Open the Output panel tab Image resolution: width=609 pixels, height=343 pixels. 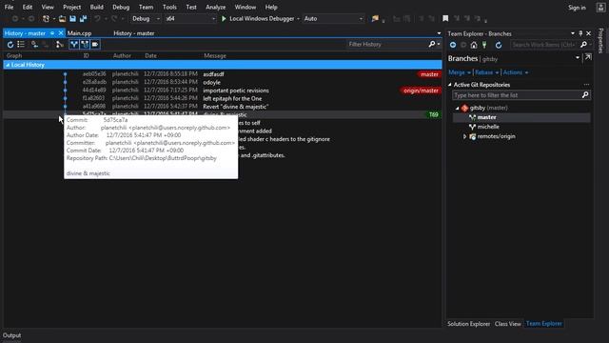[x=11, y=335]
